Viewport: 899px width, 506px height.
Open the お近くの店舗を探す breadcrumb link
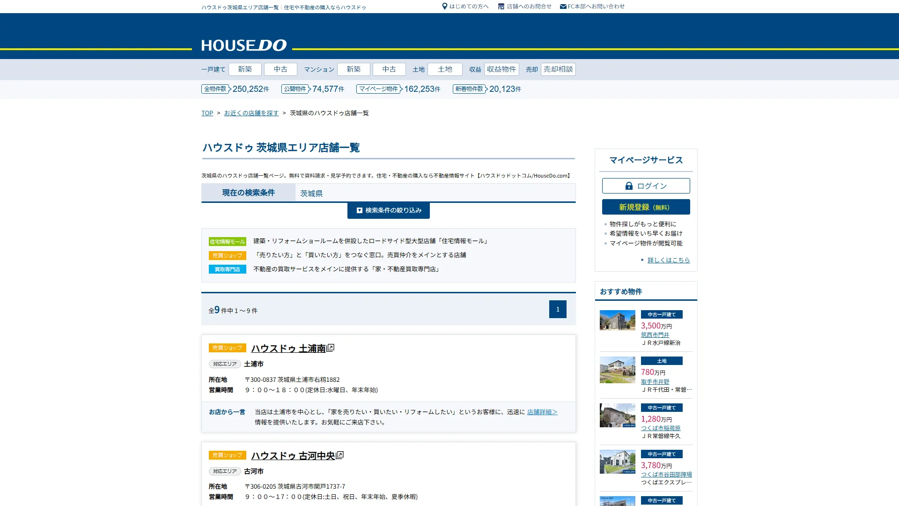[251, 113]
